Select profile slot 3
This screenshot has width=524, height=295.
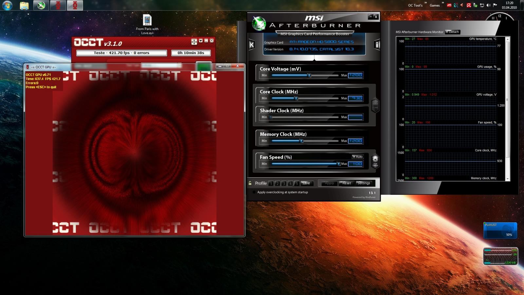(x=284, y=183)
